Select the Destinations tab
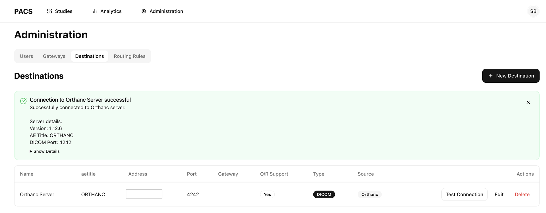The height and width of the screenshot is (213, 546). (90, 56)
